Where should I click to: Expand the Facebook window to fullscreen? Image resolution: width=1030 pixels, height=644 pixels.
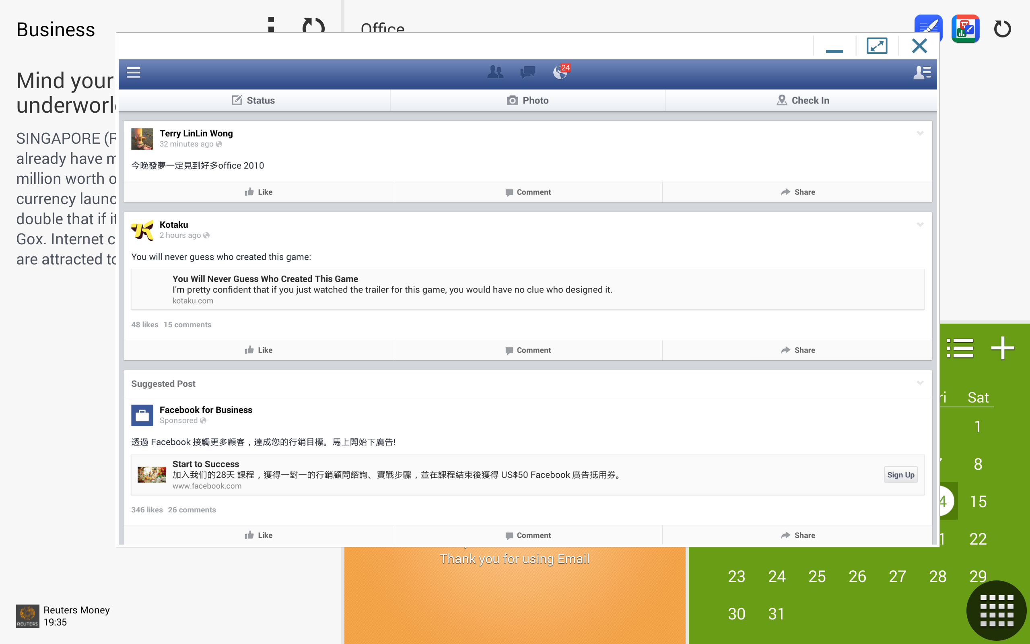[877, 46]
